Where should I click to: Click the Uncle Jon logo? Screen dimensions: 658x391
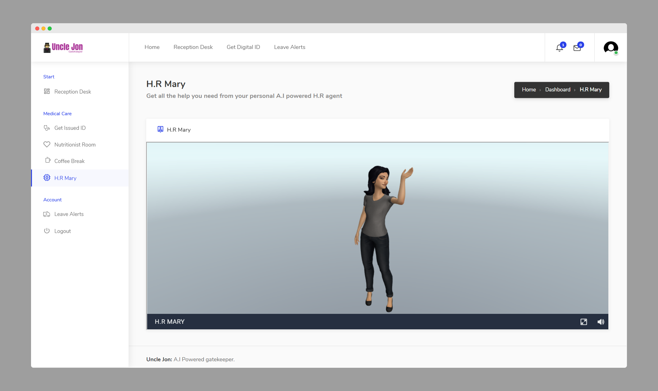(x=63, y=47)
